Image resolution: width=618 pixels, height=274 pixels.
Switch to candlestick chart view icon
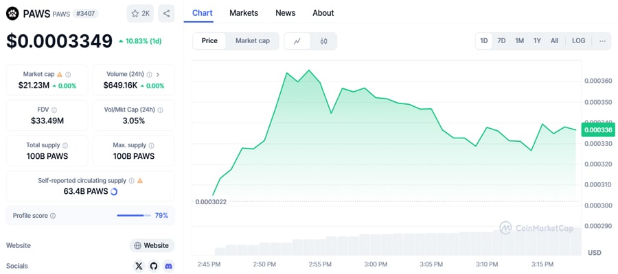click(323, 41)
